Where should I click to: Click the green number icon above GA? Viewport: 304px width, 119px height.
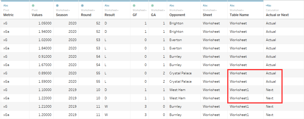(x=153, y=6)
